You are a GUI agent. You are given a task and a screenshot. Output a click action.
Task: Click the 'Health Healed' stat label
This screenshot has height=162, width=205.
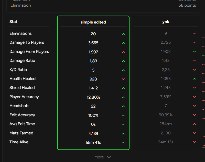(23, 79)
